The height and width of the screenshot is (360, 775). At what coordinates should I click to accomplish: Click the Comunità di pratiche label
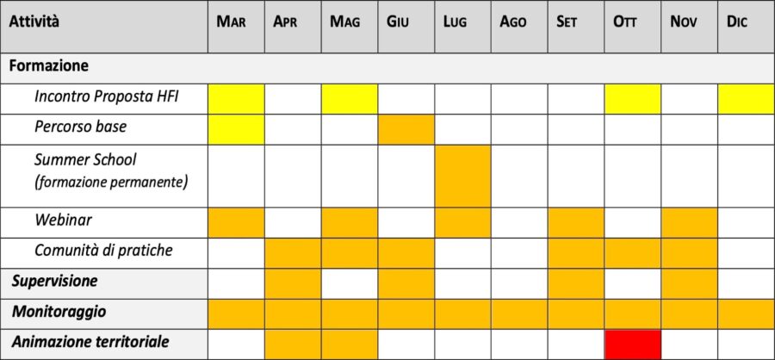pos(104,251)
